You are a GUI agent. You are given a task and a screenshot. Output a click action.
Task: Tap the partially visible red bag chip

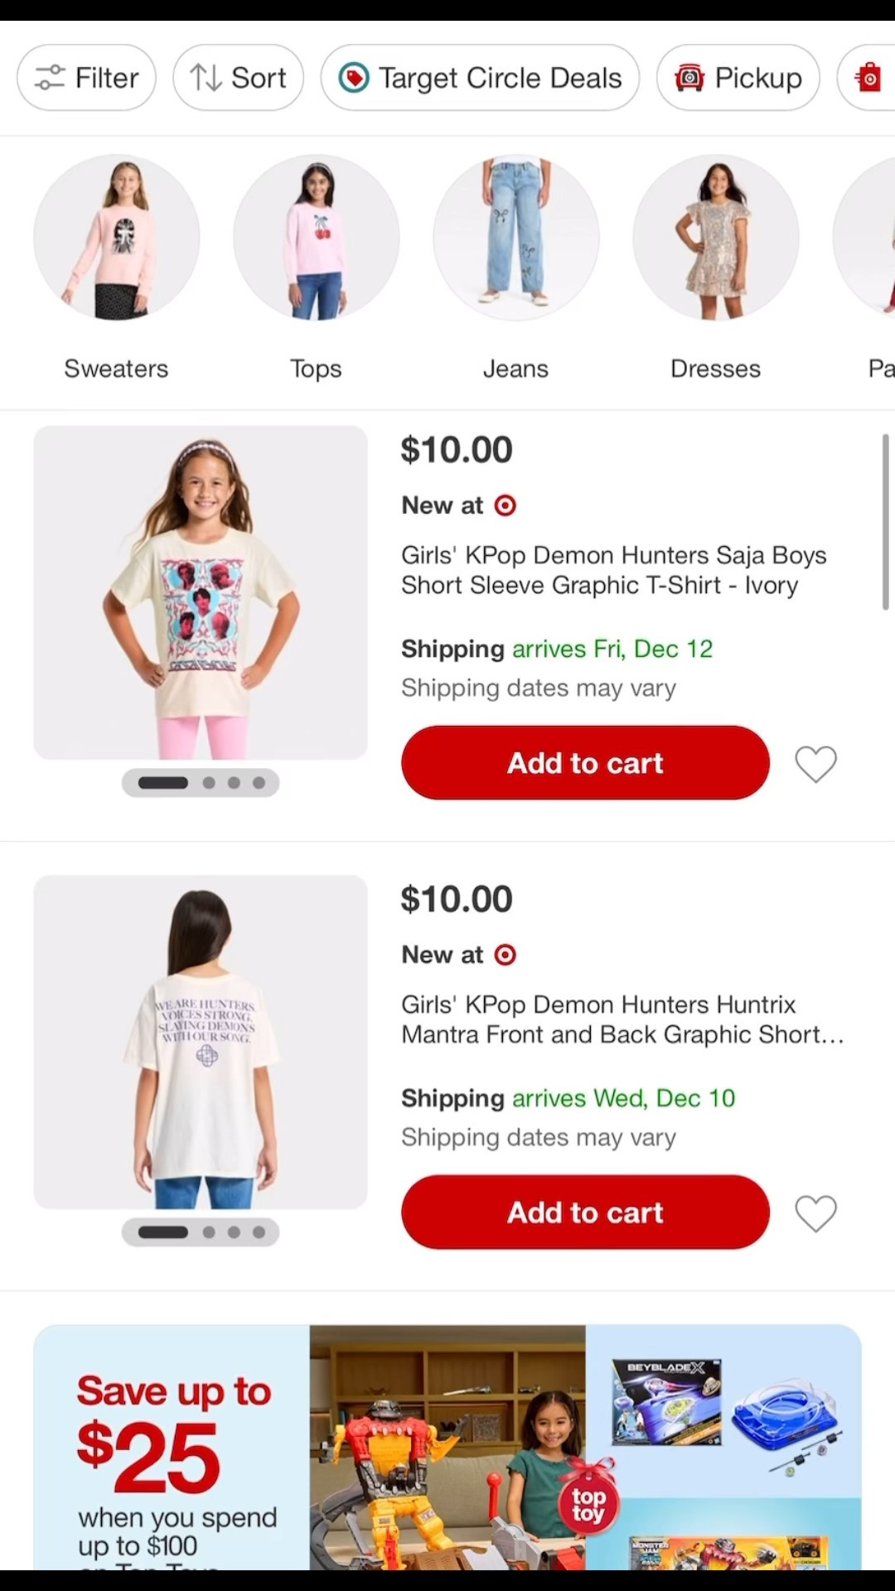[868, 78]
